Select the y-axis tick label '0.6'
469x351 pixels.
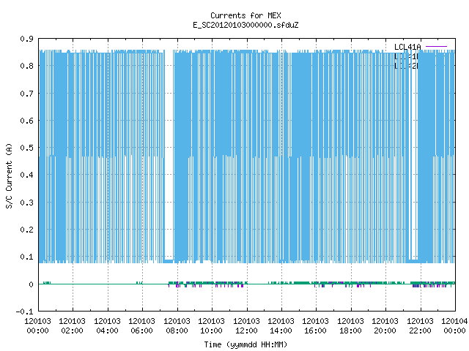(26, 121)
